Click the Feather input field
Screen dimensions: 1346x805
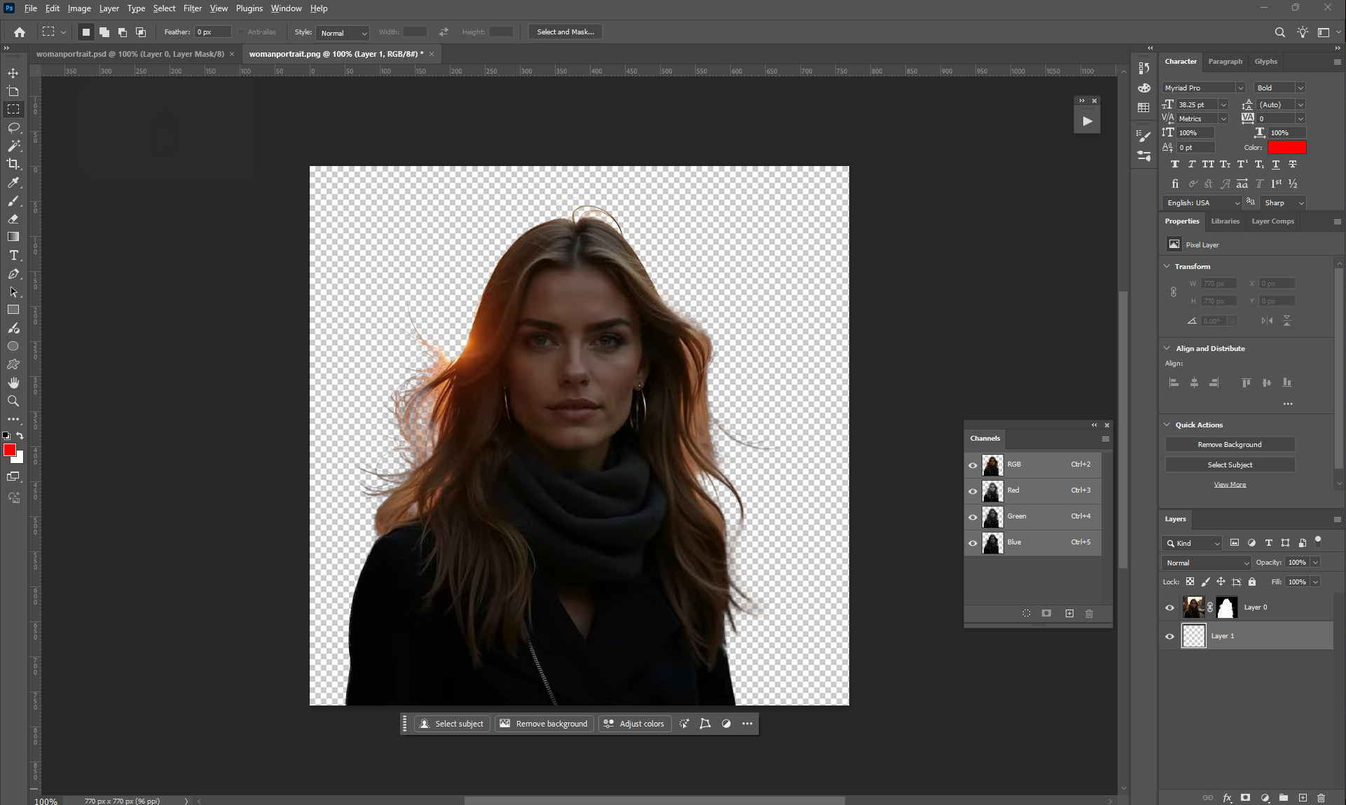coord(212,32)
